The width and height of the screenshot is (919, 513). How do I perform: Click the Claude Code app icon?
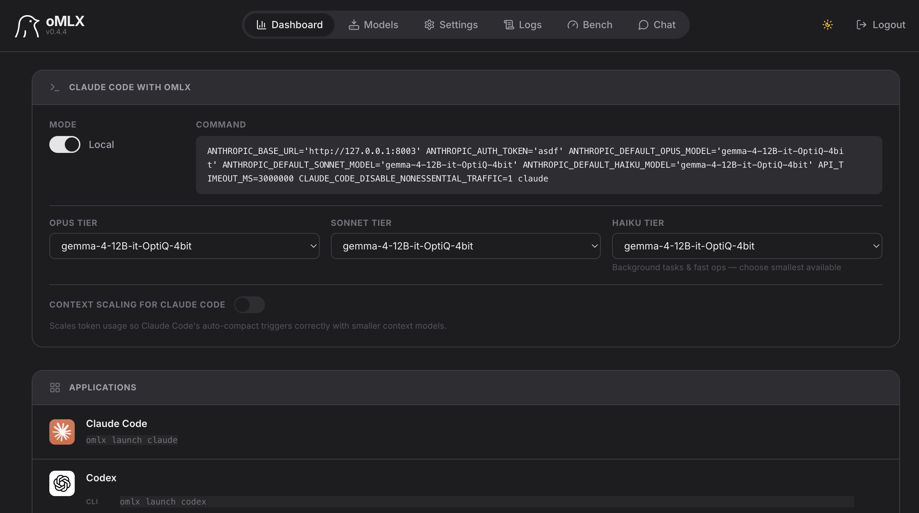[x=62, y=432]
